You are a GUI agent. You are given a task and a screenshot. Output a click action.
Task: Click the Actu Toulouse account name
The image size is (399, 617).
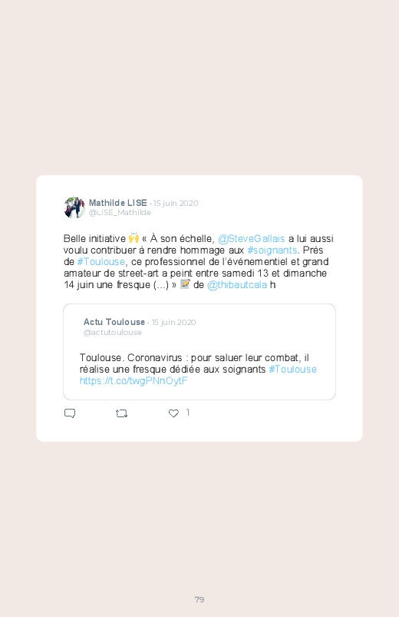pos(114,322)
